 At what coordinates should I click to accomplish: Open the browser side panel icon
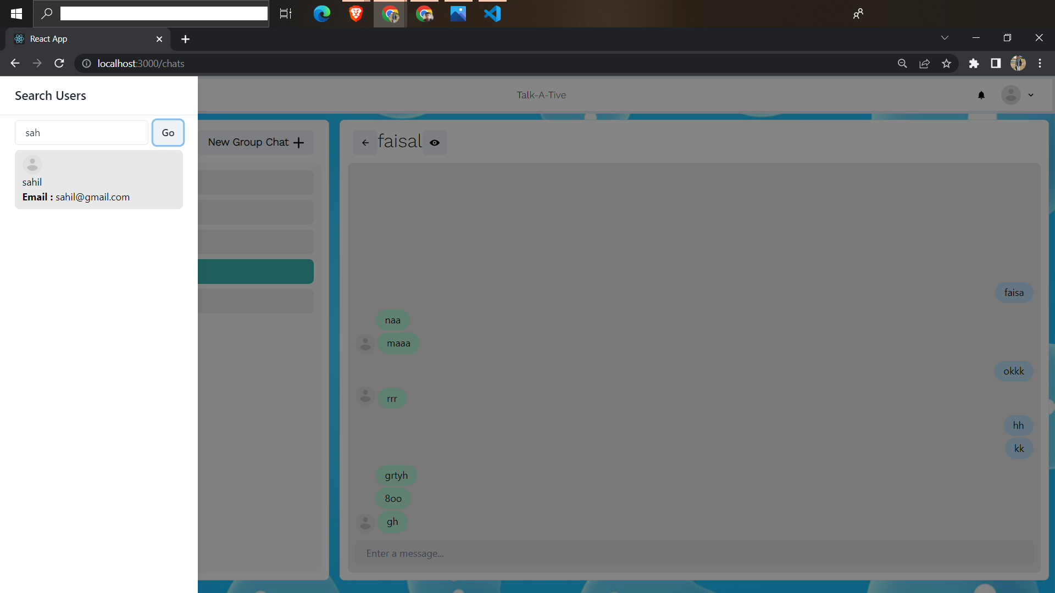(x=996, y=63)
